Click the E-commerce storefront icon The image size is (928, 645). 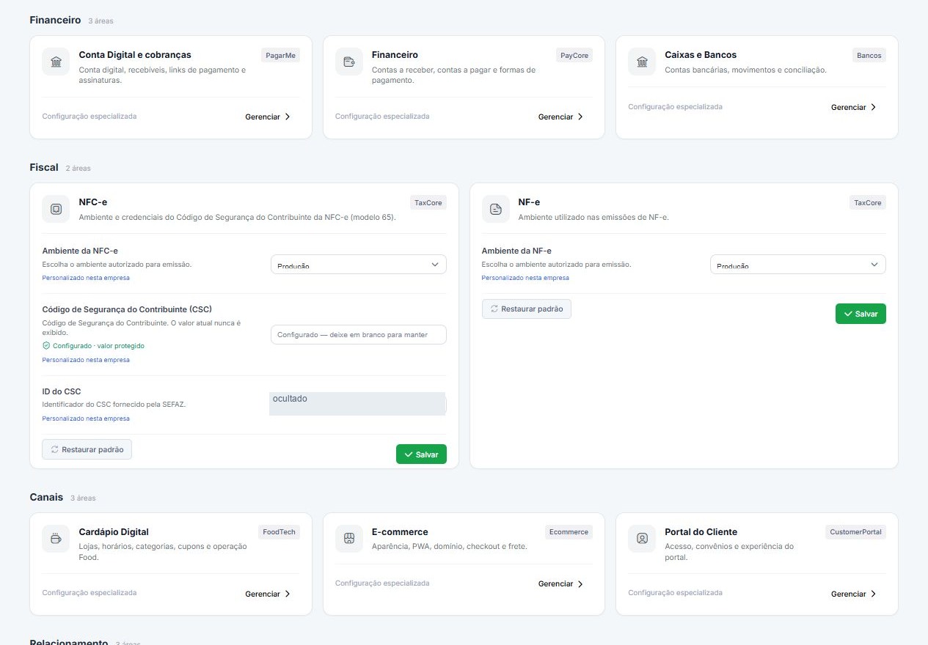pyautogui.click(x=349, y=539)
